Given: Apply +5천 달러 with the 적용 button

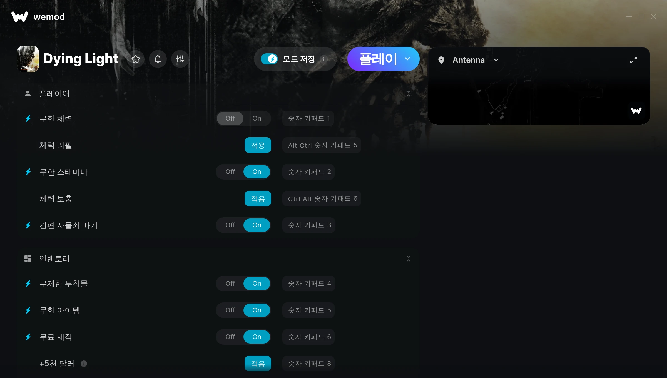Looking at the screenshot, I should 258,364.
